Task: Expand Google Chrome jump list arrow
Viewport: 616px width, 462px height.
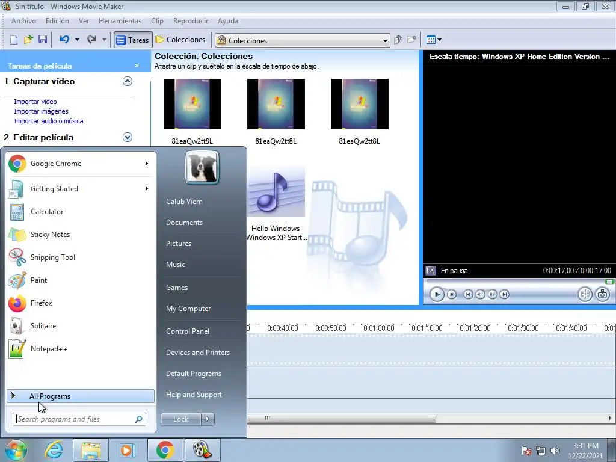Action: 147,164
